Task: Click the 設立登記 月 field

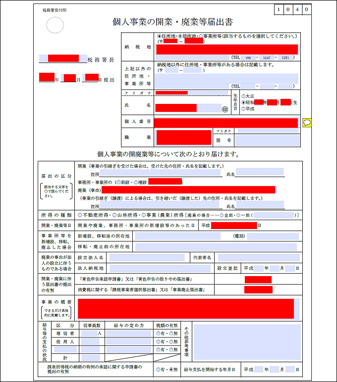Action: tap(274, 269)
